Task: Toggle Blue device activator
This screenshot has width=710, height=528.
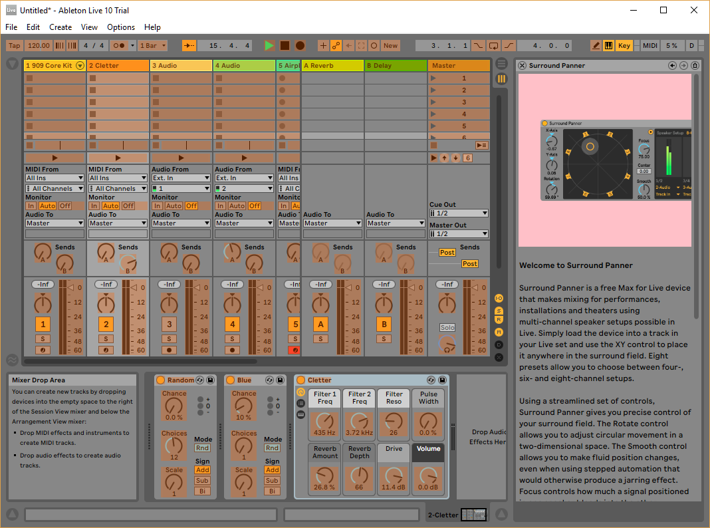Action: coord(230,380)
